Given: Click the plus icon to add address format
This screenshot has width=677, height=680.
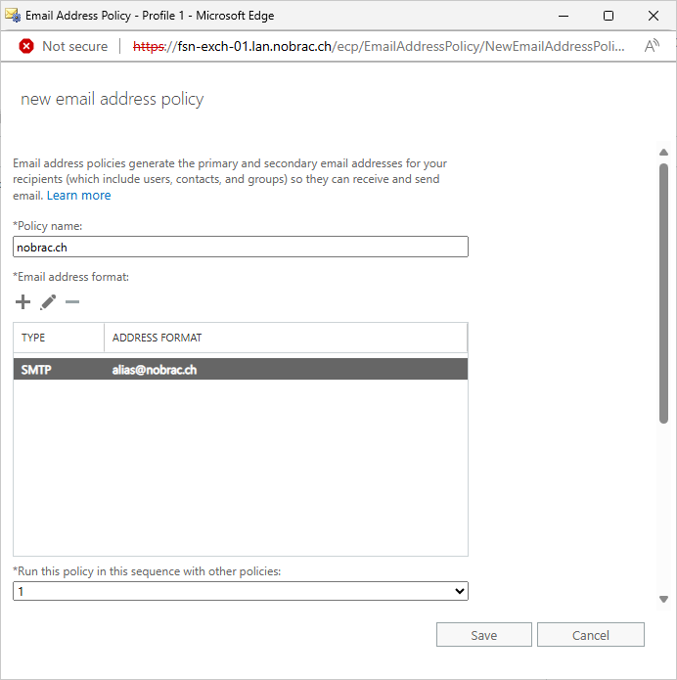Looking at the screenshot, I should point(23,301).
